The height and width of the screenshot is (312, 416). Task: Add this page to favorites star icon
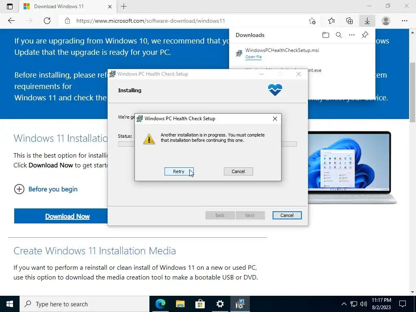312,21
